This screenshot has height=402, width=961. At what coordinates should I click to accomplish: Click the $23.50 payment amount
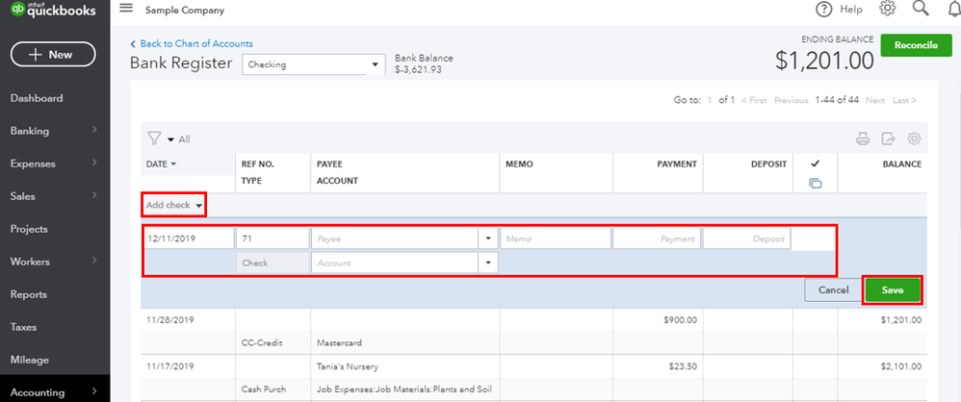[684, 366]
